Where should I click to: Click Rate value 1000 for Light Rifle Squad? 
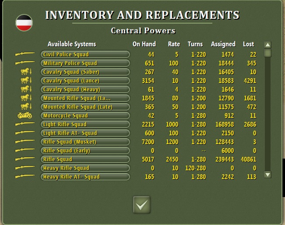(x=172, y=124)
